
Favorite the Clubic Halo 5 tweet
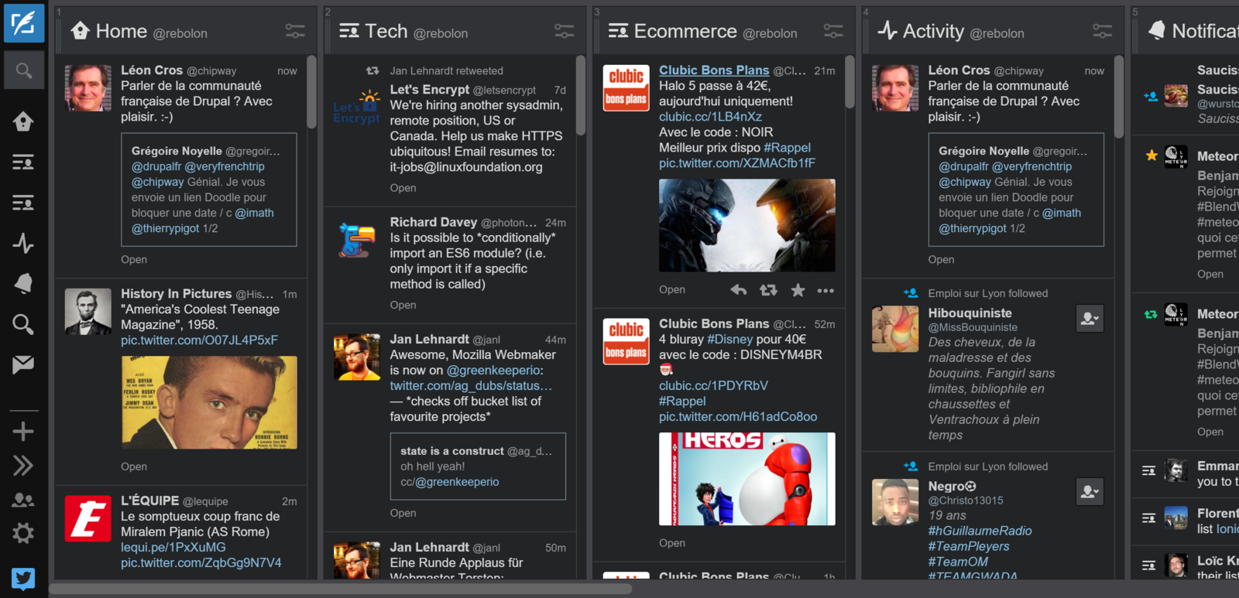tap(798, 290)
